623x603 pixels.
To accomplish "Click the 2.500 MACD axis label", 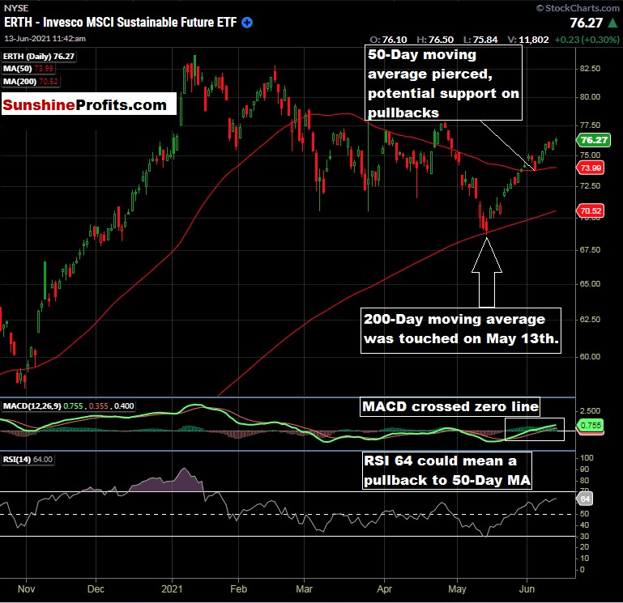I will point(590,411).
